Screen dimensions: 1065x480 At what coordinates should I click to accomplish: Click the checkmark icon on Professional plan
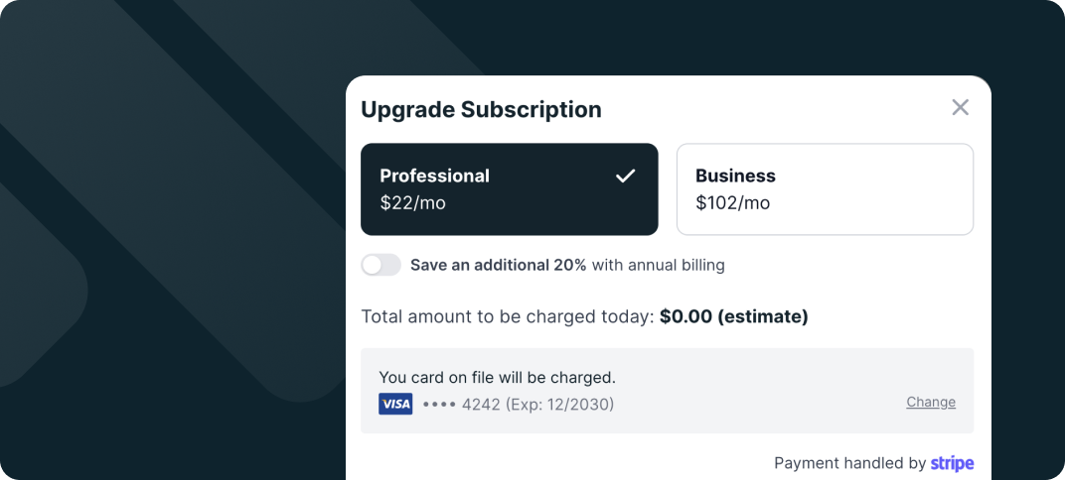click(625, 177)
